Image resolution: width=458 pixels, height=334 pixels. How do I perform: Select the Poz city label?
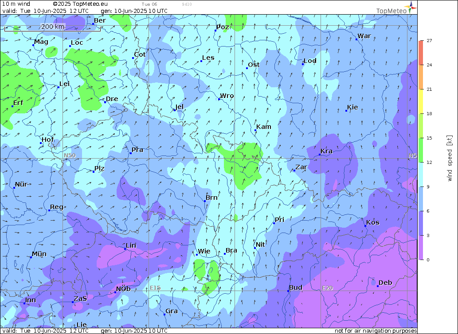[223, 27]
